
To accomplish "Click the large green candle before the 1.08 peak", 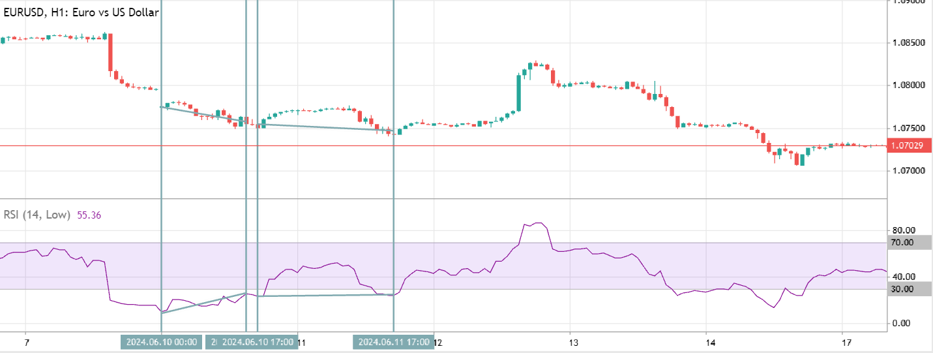I will (519, 93).
